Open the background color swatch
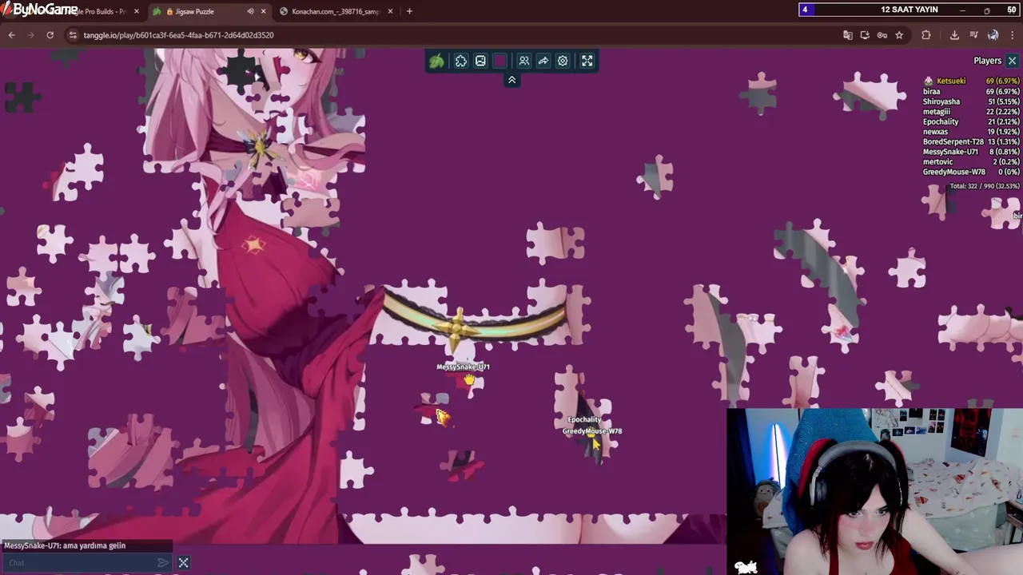This screenshot has height=575, width=1023. tap(500, 61)
